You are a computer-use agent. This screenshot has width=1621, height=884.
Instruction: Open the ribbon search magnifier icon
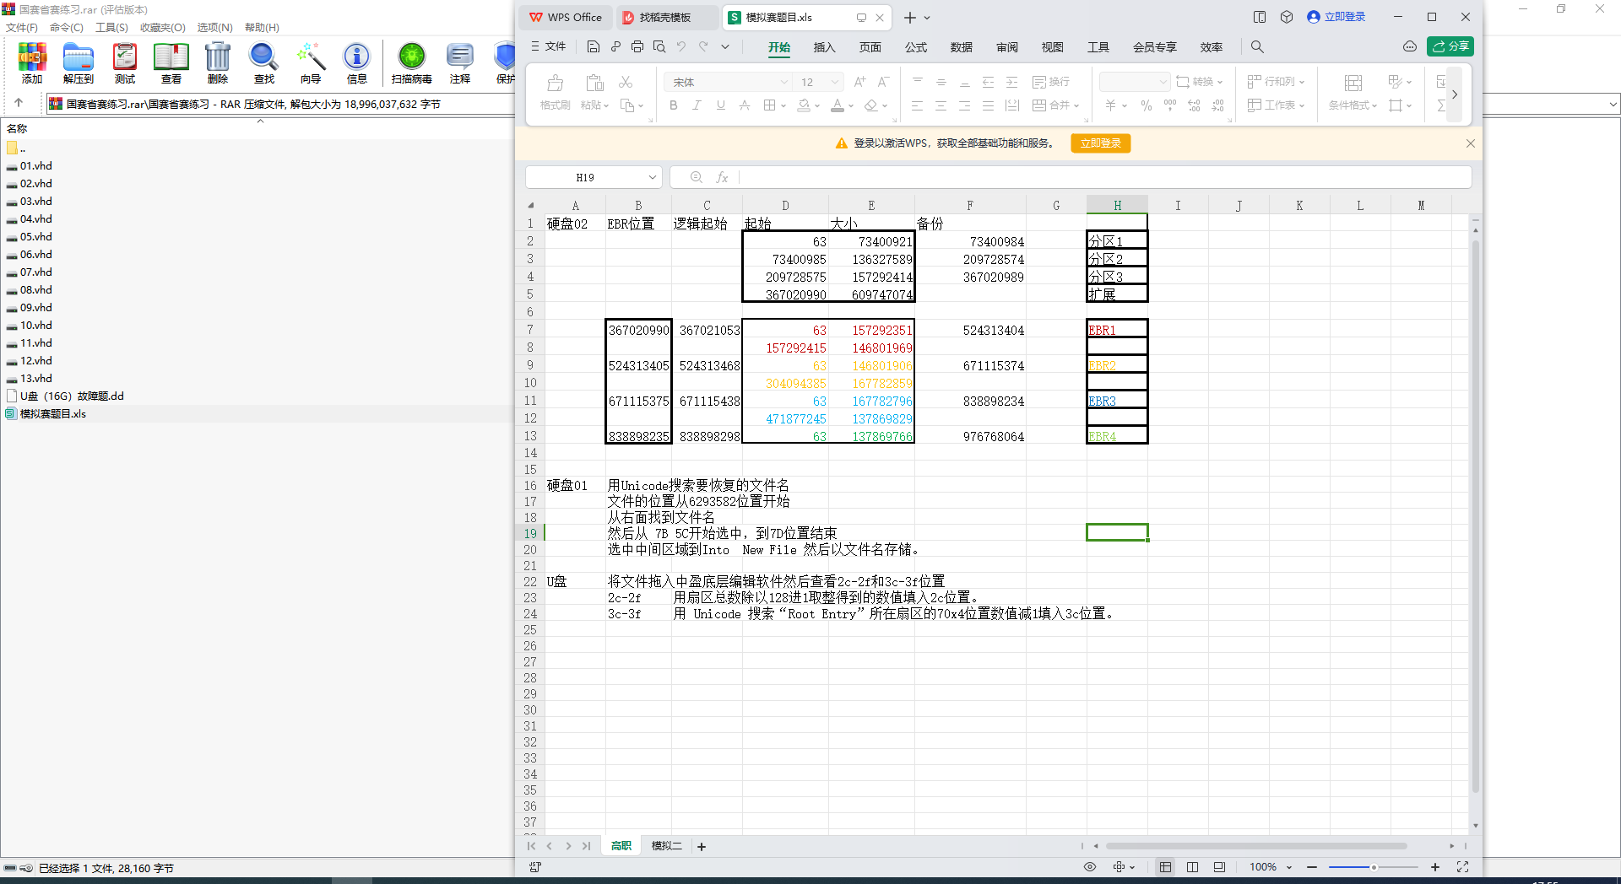[1257, 47]
